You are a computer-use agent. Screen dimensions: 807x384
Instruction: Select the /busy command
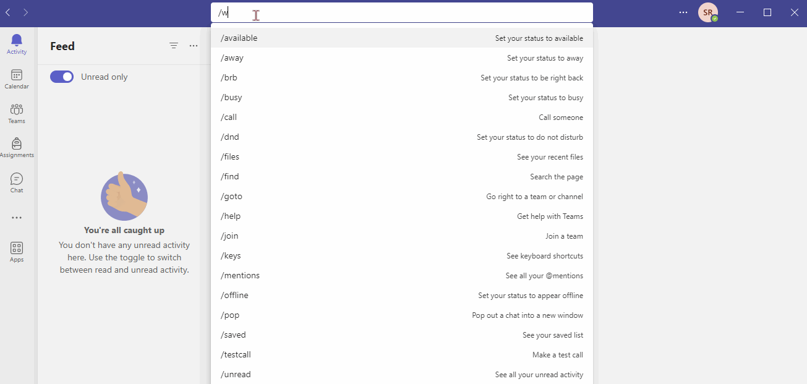[x=402, y=98]
